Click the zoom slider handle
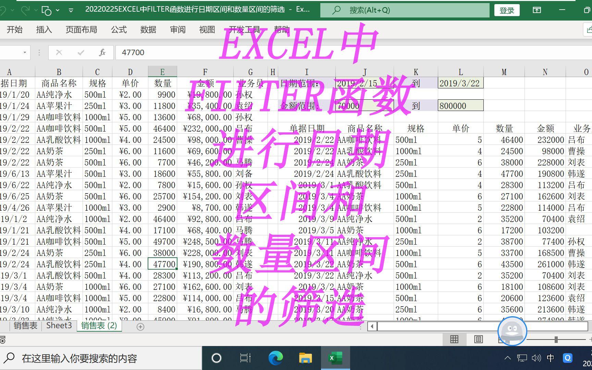This screenshot has width=592, height=370. click(x=556, y=340)
